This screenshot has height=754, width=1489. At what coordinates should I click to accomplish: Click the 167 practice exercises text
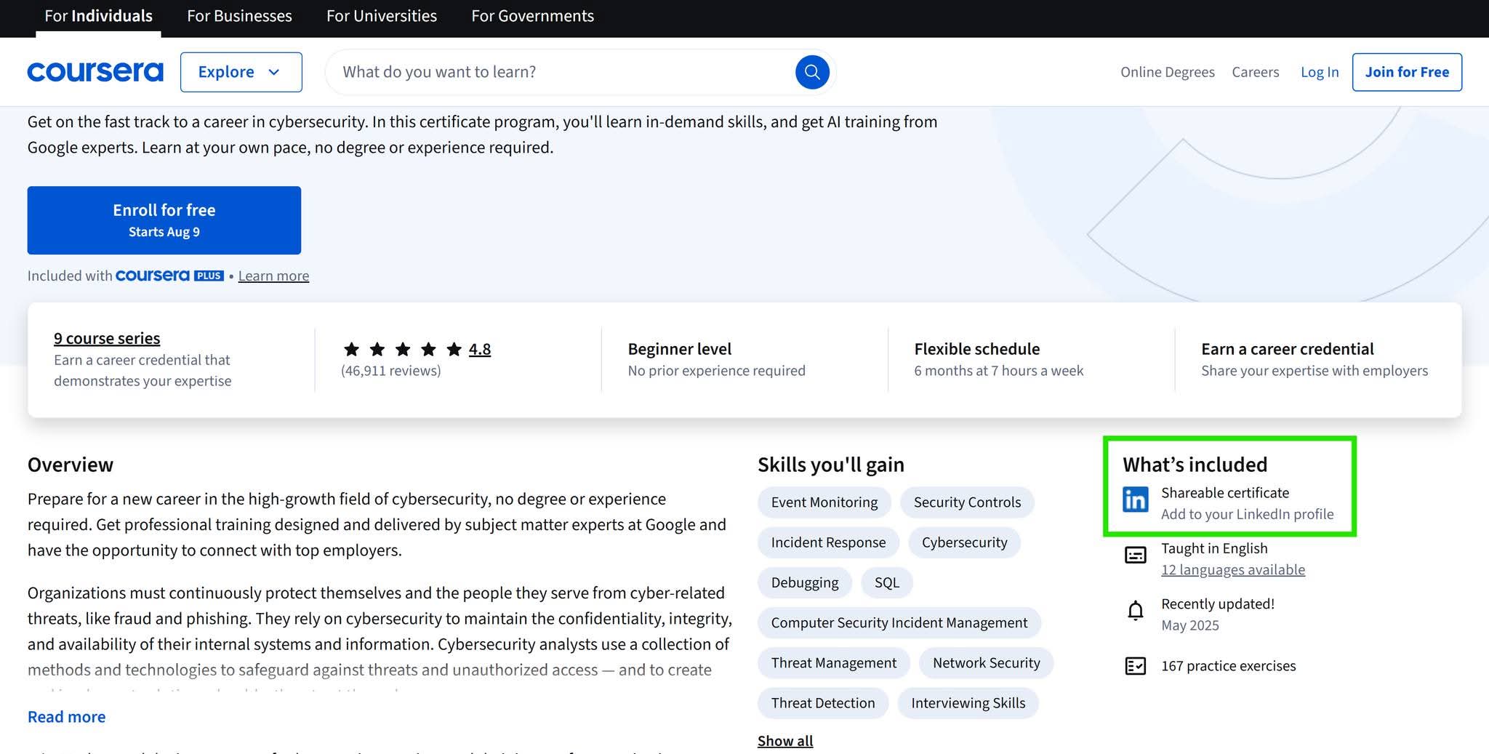pos(1229,666)
